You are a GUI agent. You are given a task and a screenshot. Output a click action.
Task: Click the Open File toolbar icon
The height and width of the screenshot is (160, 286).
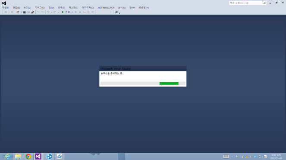(x=25, y=12)
